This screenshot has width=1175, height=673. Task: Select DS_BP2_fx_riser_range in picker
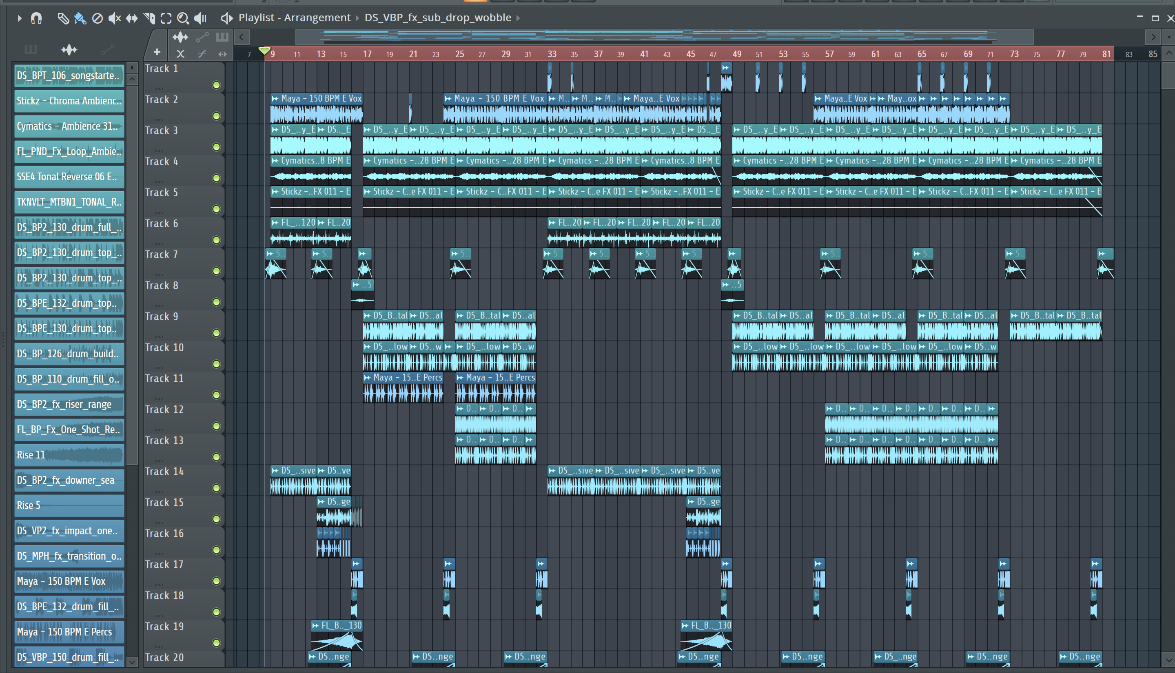pos(69,405)
